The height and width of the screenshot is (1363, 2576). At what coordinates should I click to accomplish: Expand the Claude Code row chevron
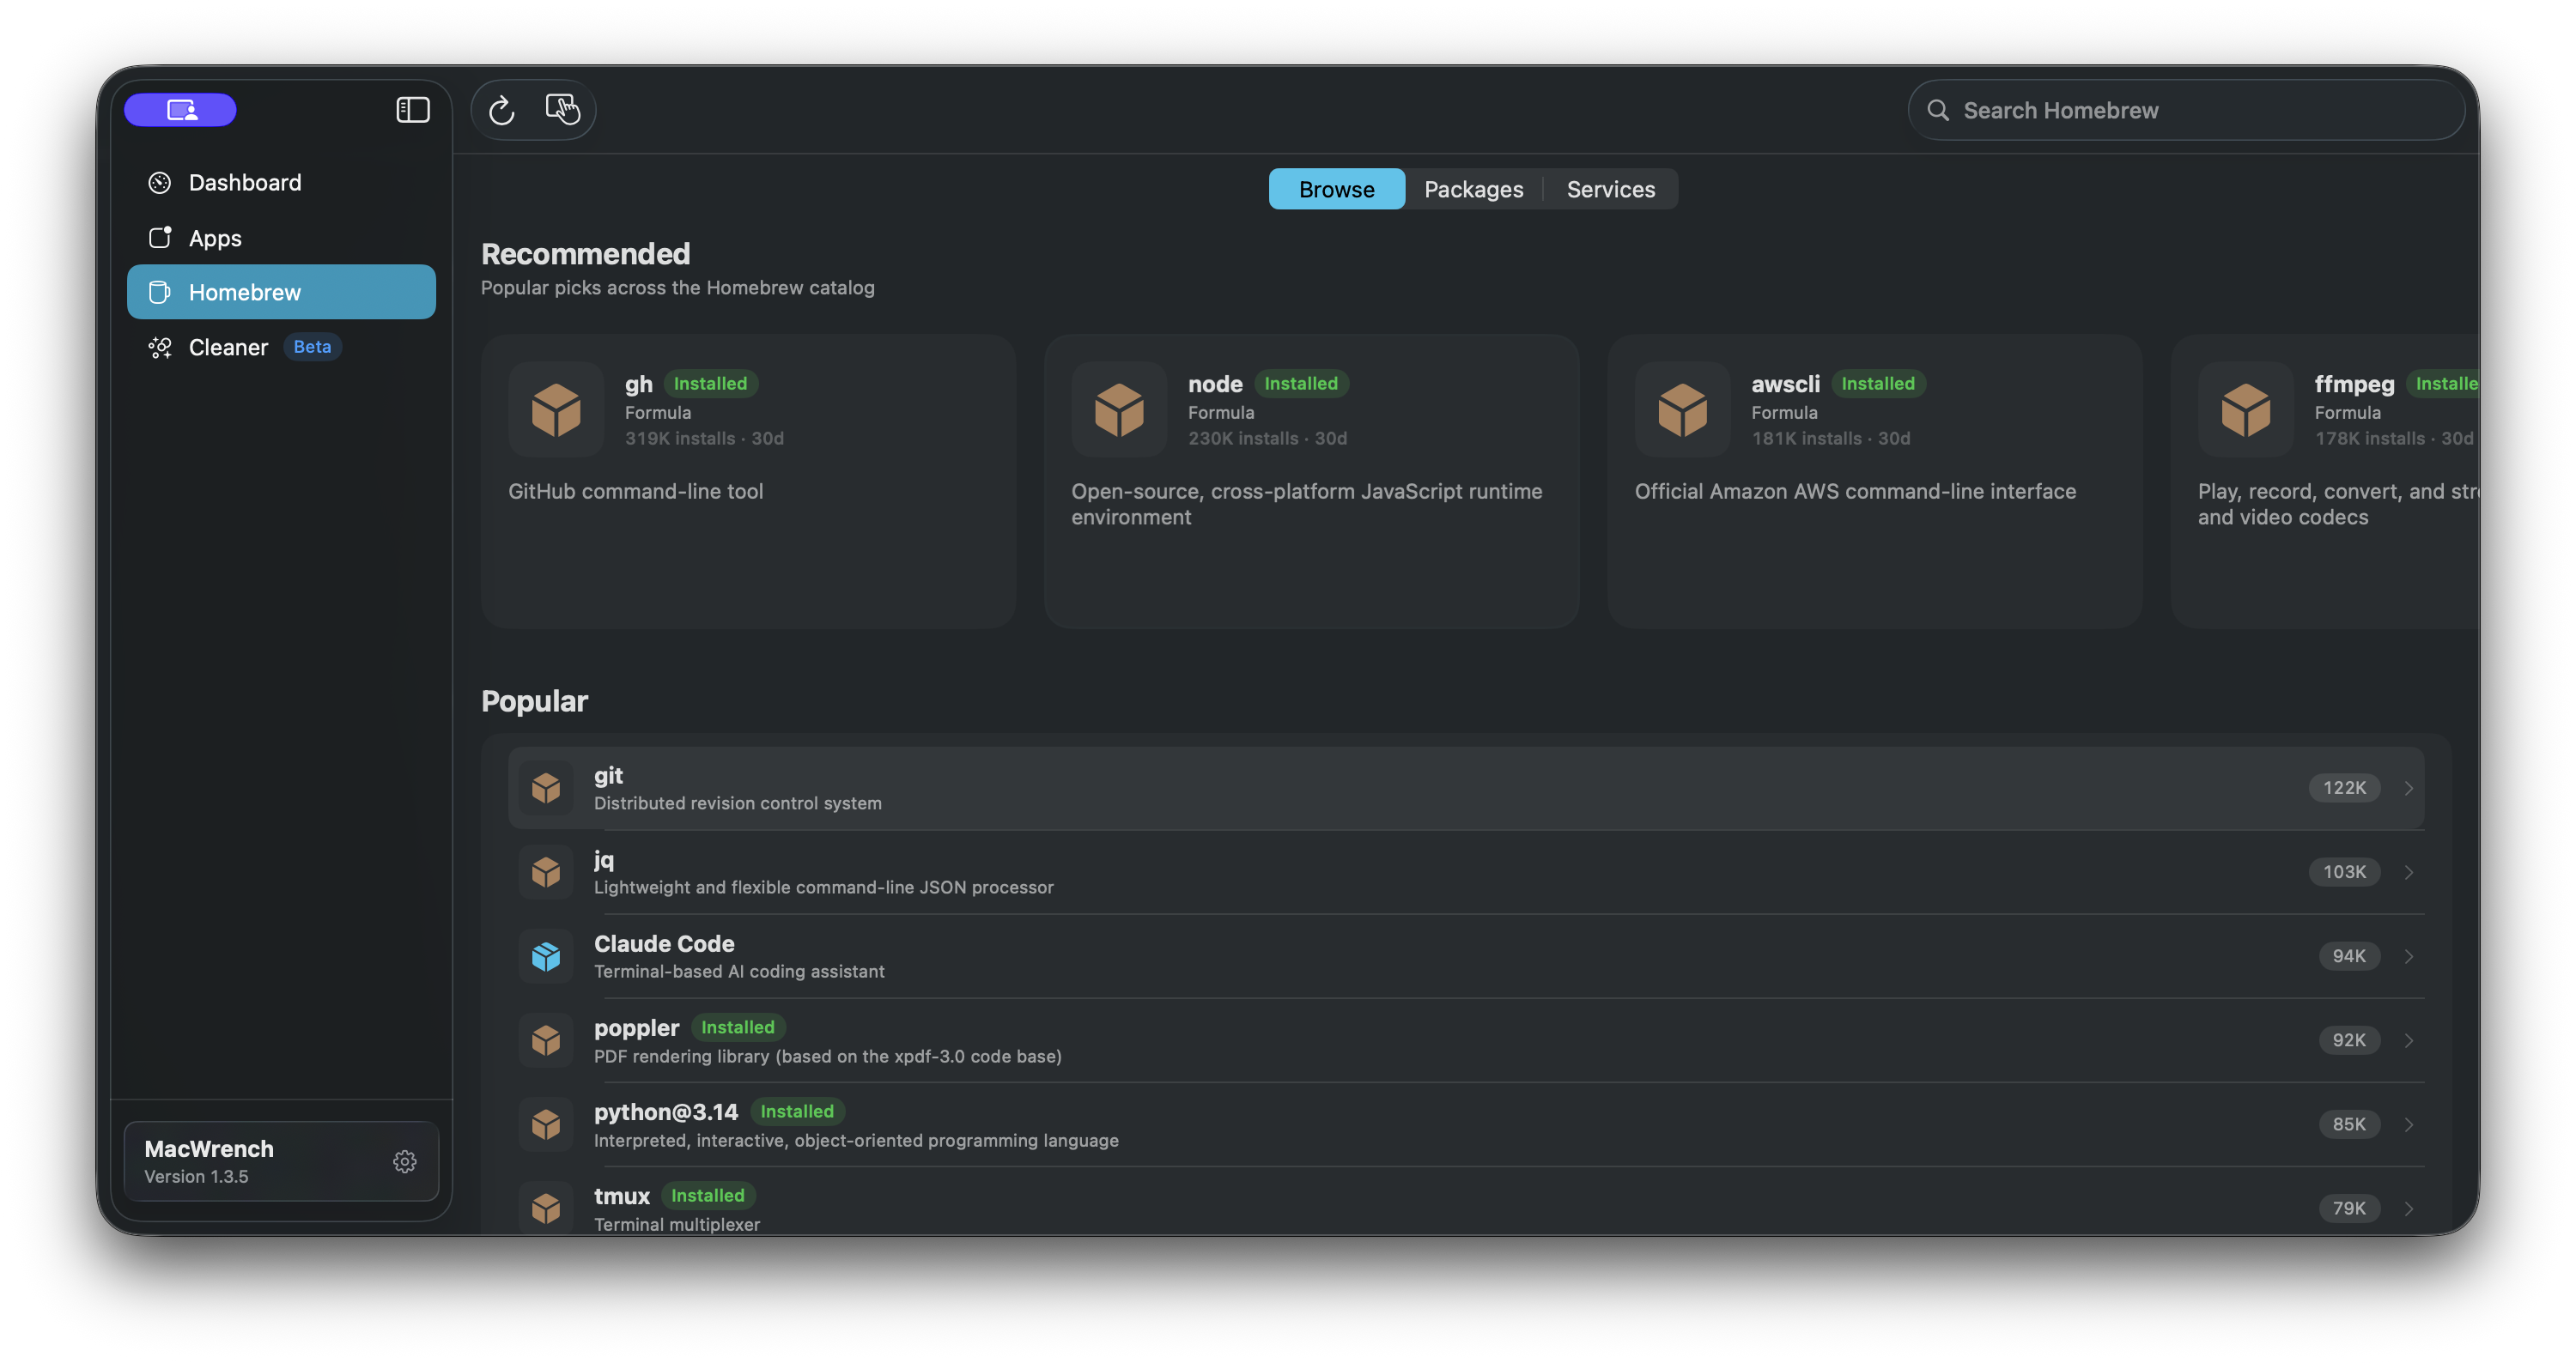(2409, 956)
